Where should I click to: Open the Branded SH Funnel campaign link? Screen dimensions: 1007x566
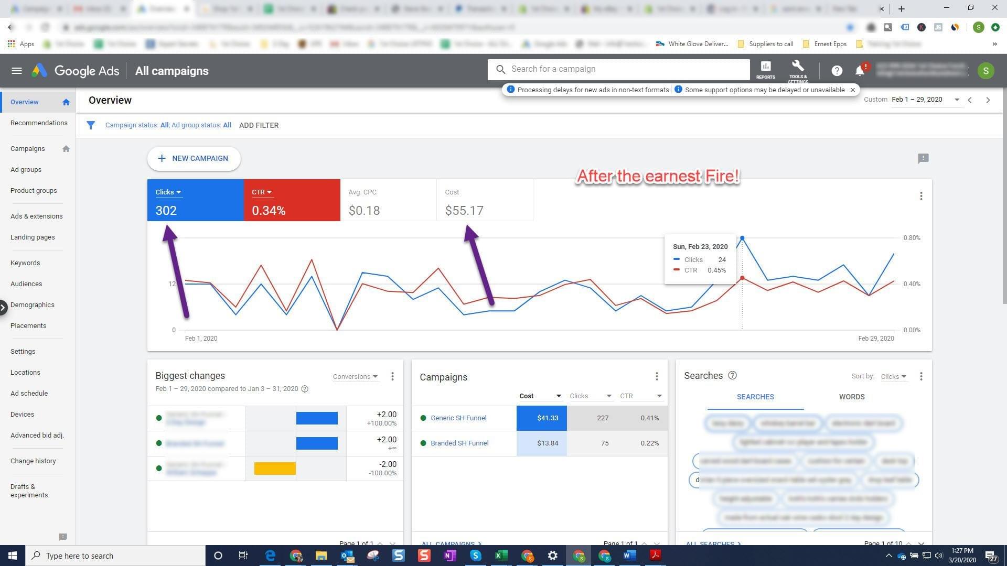(459, 443)
